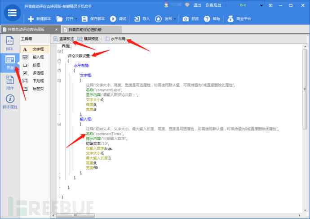Start debugging with the 调试 play icon
The width and height of the screenshot is (310, 219).
pyautogui.click(x=113, y=19)
